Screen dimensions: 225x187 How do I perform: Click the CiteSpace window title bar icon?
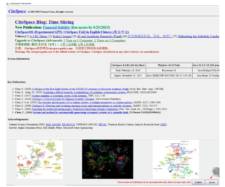[8, 3]
